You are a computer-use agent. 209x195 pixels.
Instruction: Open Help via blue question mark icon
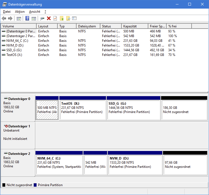27,18
